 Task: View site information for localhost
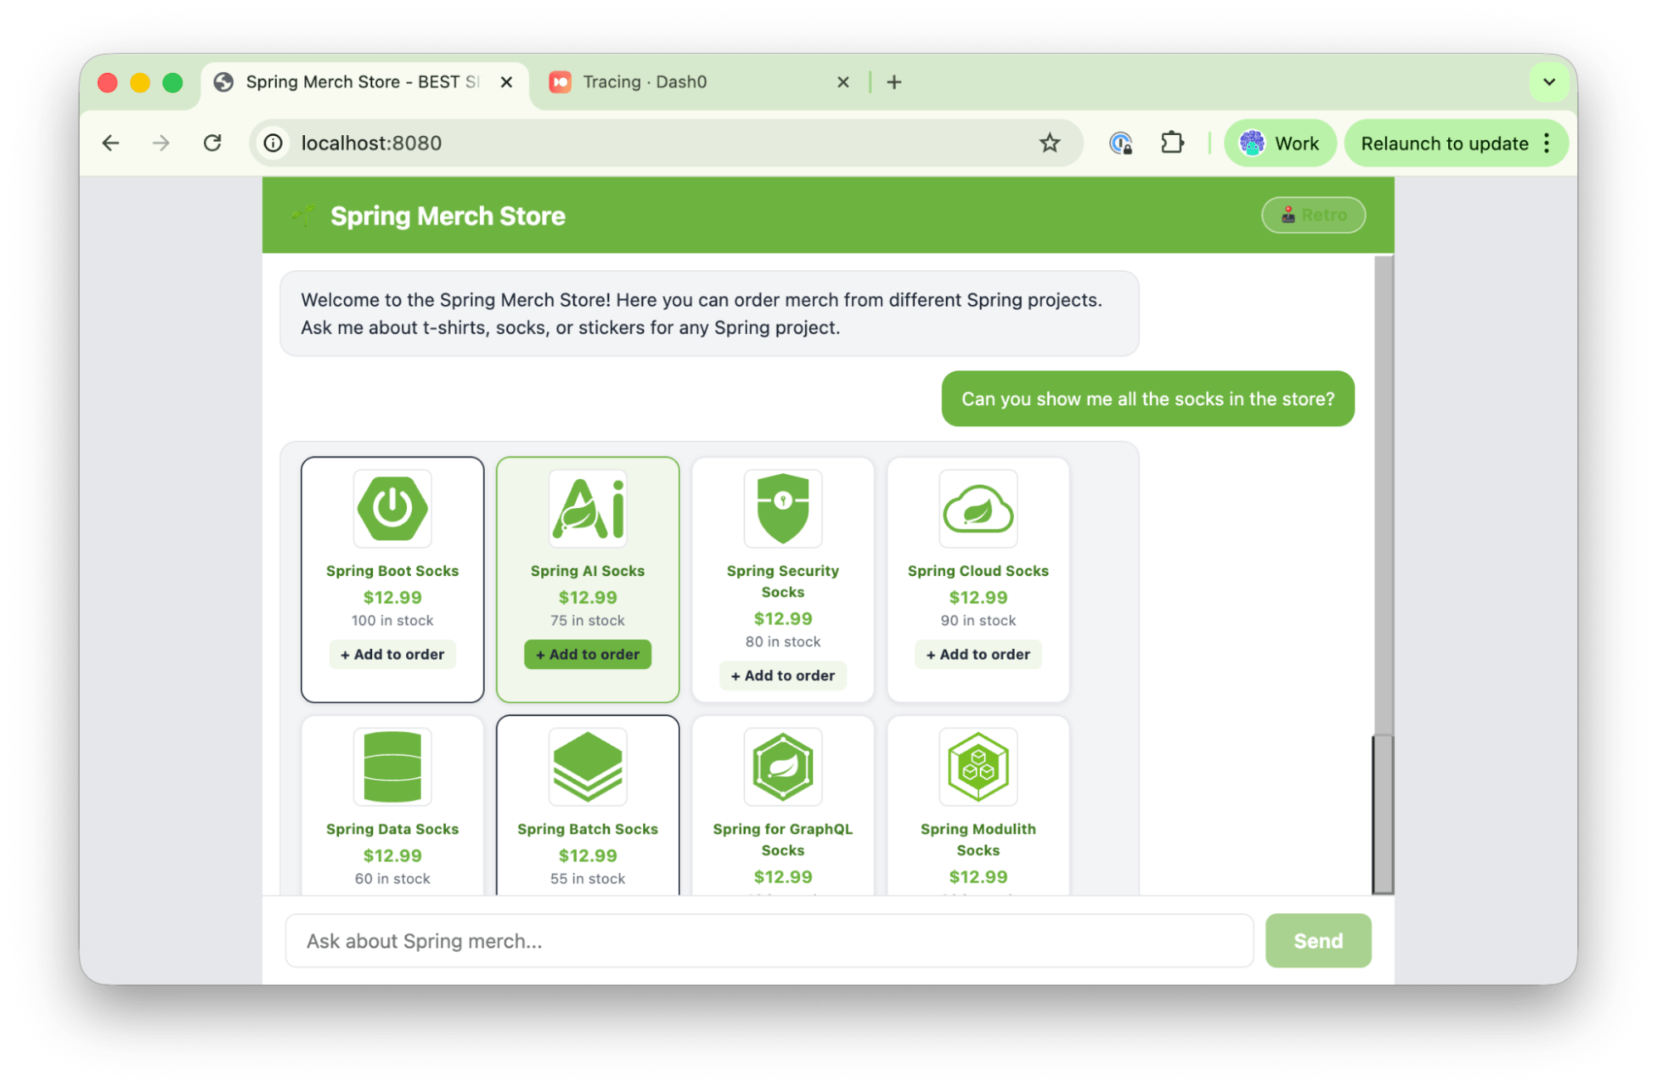click(x=273, y=143)
